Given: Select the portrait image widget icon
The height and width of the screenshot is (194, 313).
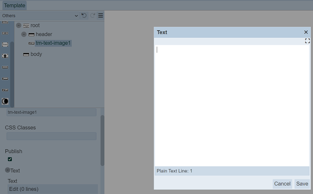Looking at the screenshot, I should pyautogui.click(x=5, y=56).
